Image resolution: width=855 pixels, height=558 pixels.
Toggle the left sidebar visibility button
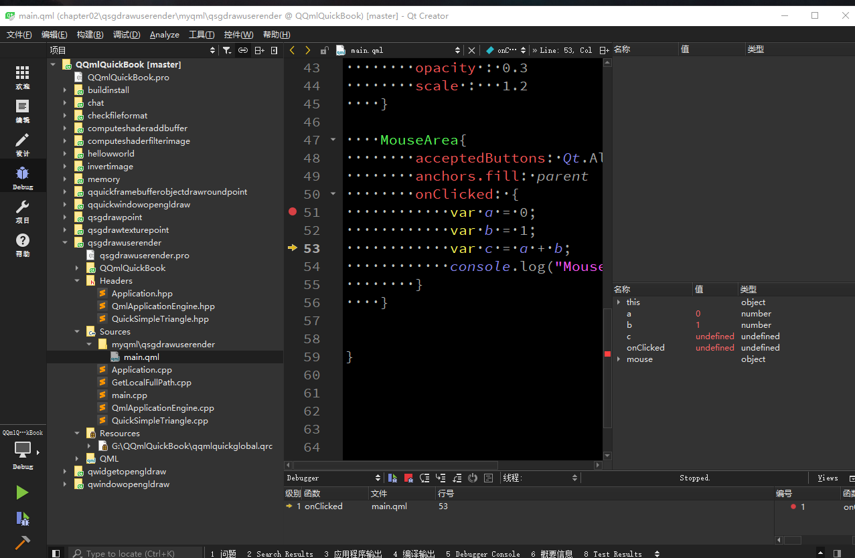[x=56, y=553]
